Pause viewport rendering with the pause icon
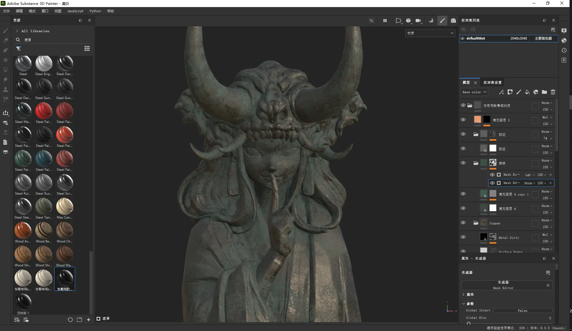 coord(385,21)
